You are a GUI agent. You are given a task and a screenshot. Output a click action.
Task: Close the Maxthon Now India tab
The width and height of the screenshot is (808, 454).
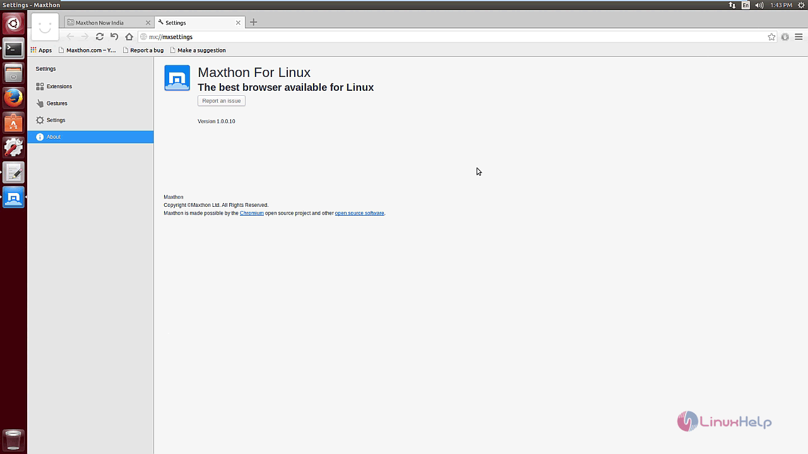click(148, 23)
